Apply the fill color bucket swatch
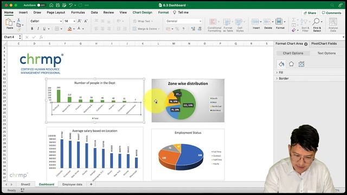 click(70, 29)
